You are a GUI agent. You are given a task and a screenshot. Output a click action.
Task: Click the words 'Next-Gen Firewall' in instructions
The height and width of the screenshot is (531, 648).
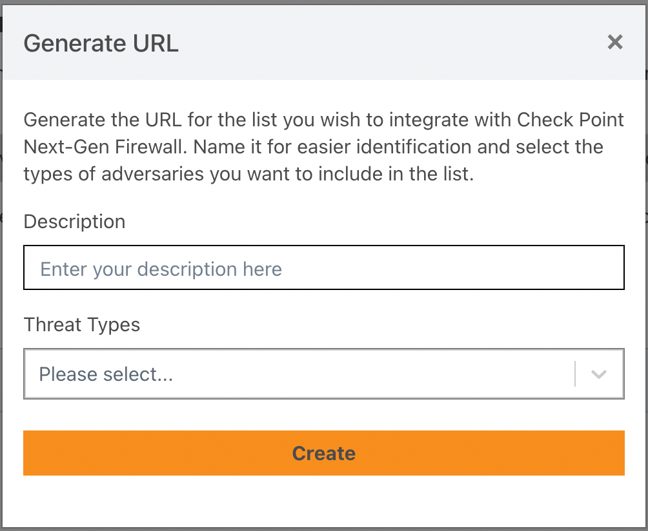(x=106, y=147)
